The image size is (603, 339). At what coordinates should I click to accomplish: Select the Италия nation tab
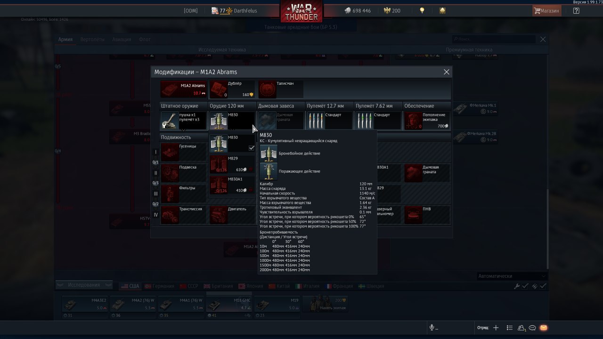[x=307, y=286]
